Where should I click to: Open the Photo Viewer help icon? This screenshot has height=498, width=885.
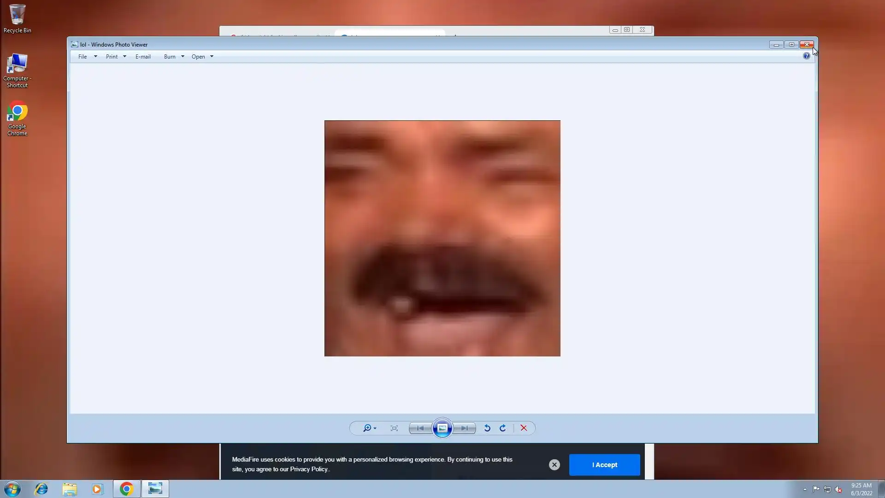pos(806,56)
